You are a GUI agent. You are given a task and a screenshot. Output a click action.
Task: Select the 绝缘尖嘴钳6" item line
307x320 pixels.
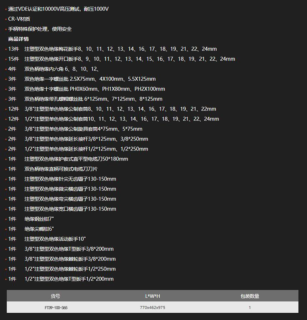click(x=39, y=229)
